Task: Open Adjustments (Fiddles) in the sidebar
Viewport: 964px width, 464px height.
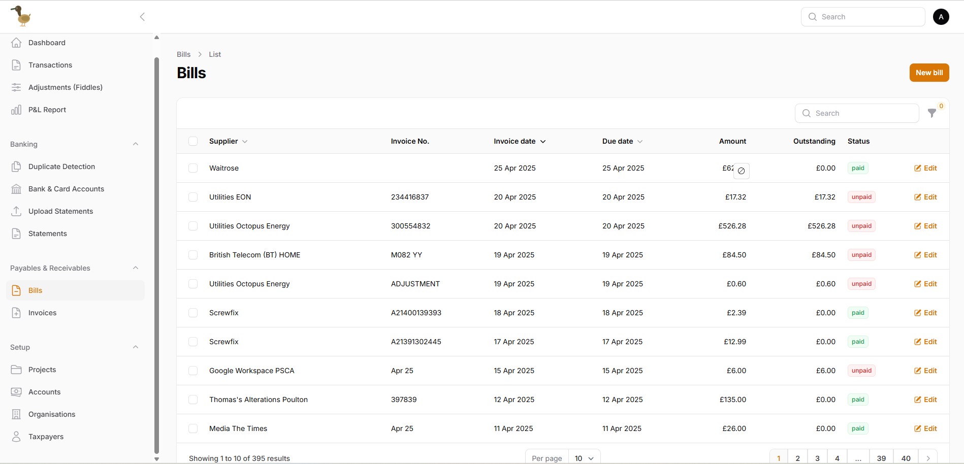Action: [65, 87]
